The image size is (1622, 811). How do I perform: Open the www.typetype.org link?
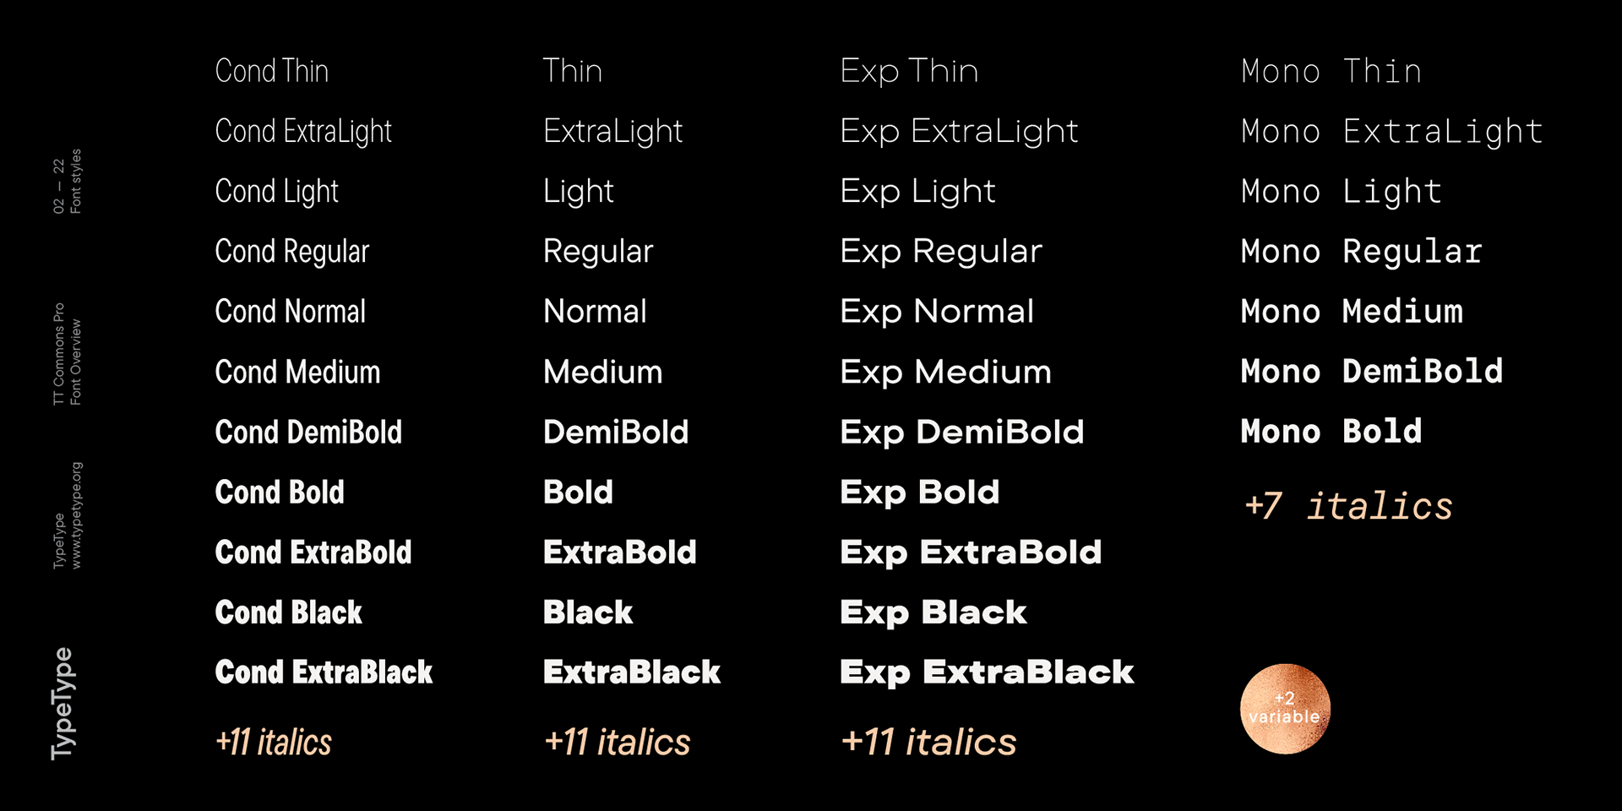coord(76,515)
